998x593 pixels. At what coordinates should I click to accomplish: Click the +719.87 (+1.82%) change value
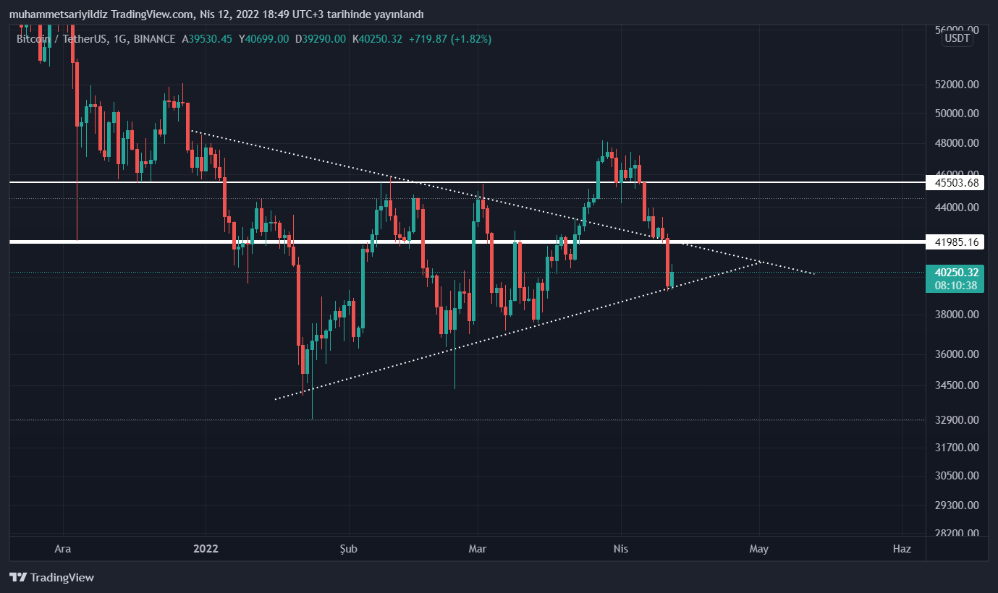click(x=449, y=39)
